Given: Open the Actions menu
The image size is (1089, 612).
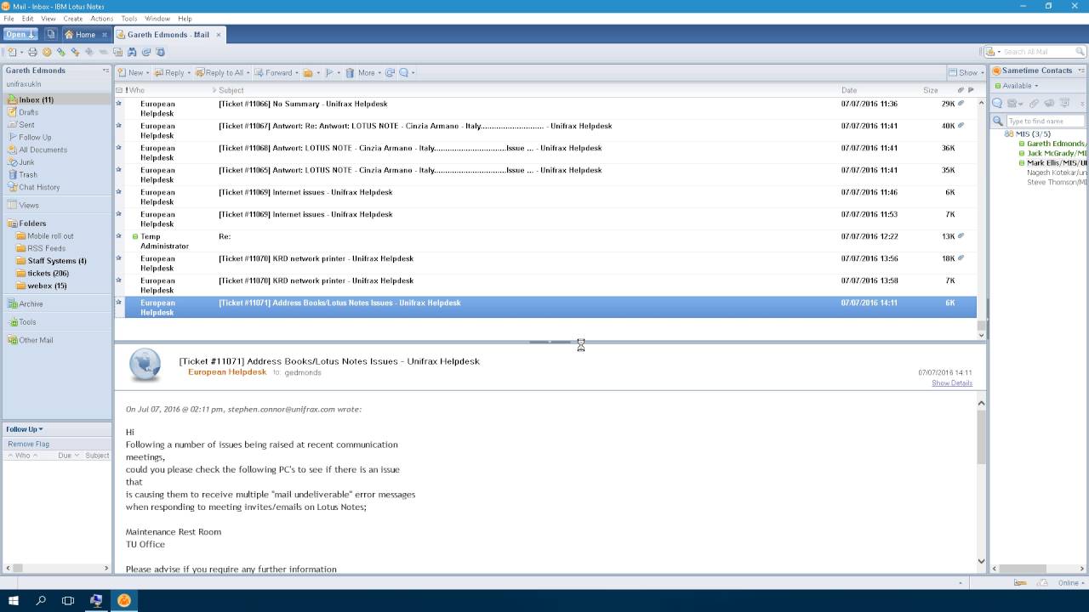Looking at the screenshot, I should [x=102, y=18].
